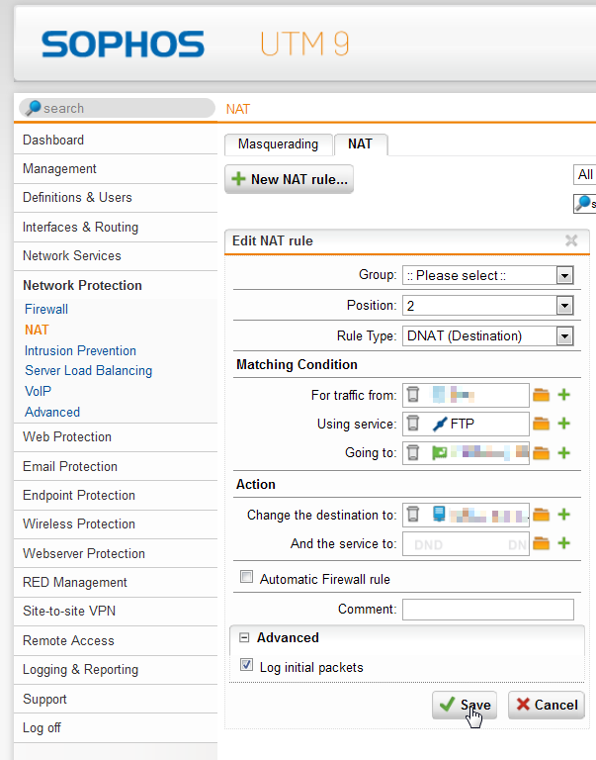Viewport: 596px width, 760px height.
Task: Click trash icon in 'For traffic from' field
Action: coord(413,395)
